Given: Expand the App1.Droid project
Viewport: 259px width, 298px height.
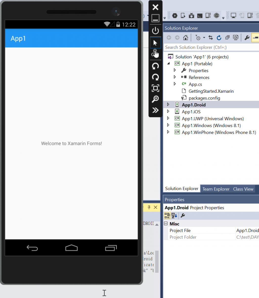Looking at the screenshot, I should [168, 105].
